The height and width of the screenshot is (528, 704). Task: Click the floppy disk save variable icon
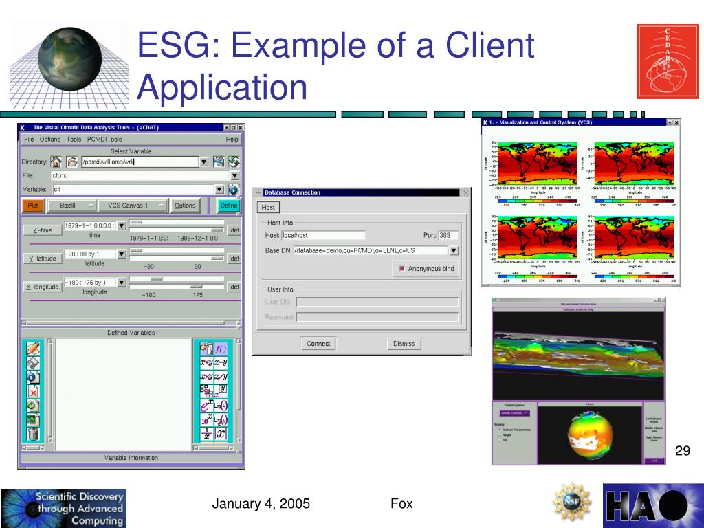(33, 362)
